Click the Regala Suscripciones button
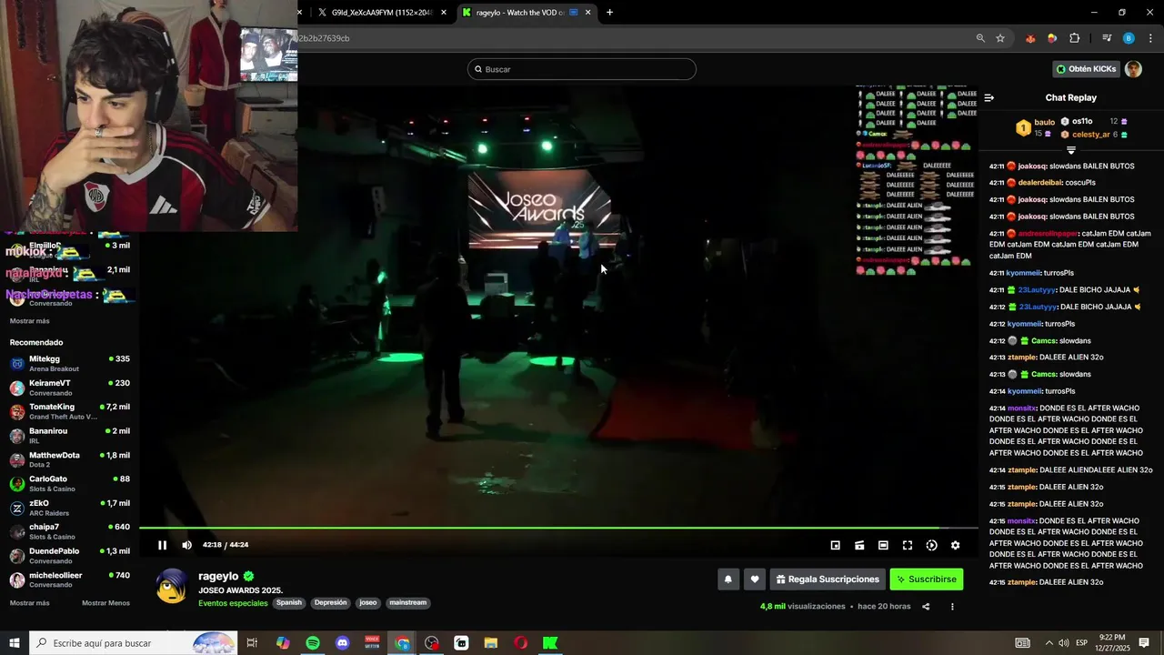The width and height of the screenshot is (1164, 655). tap(828, 579)
